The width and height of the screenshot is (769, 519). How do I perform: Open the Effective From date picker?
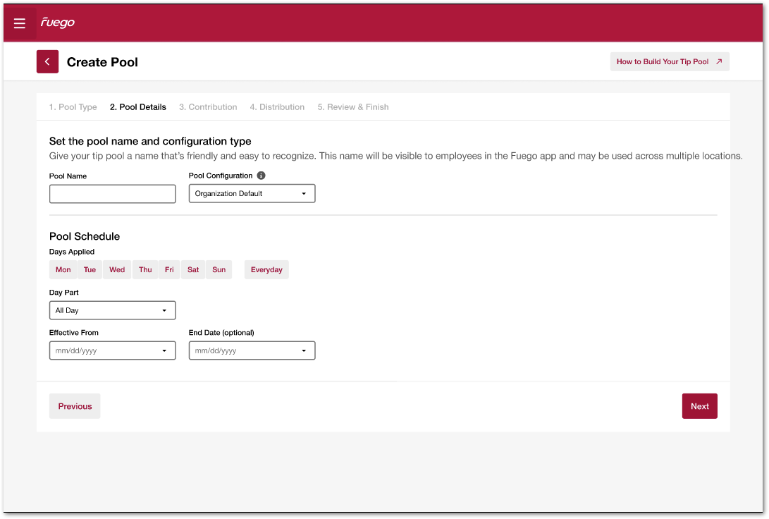112,350
